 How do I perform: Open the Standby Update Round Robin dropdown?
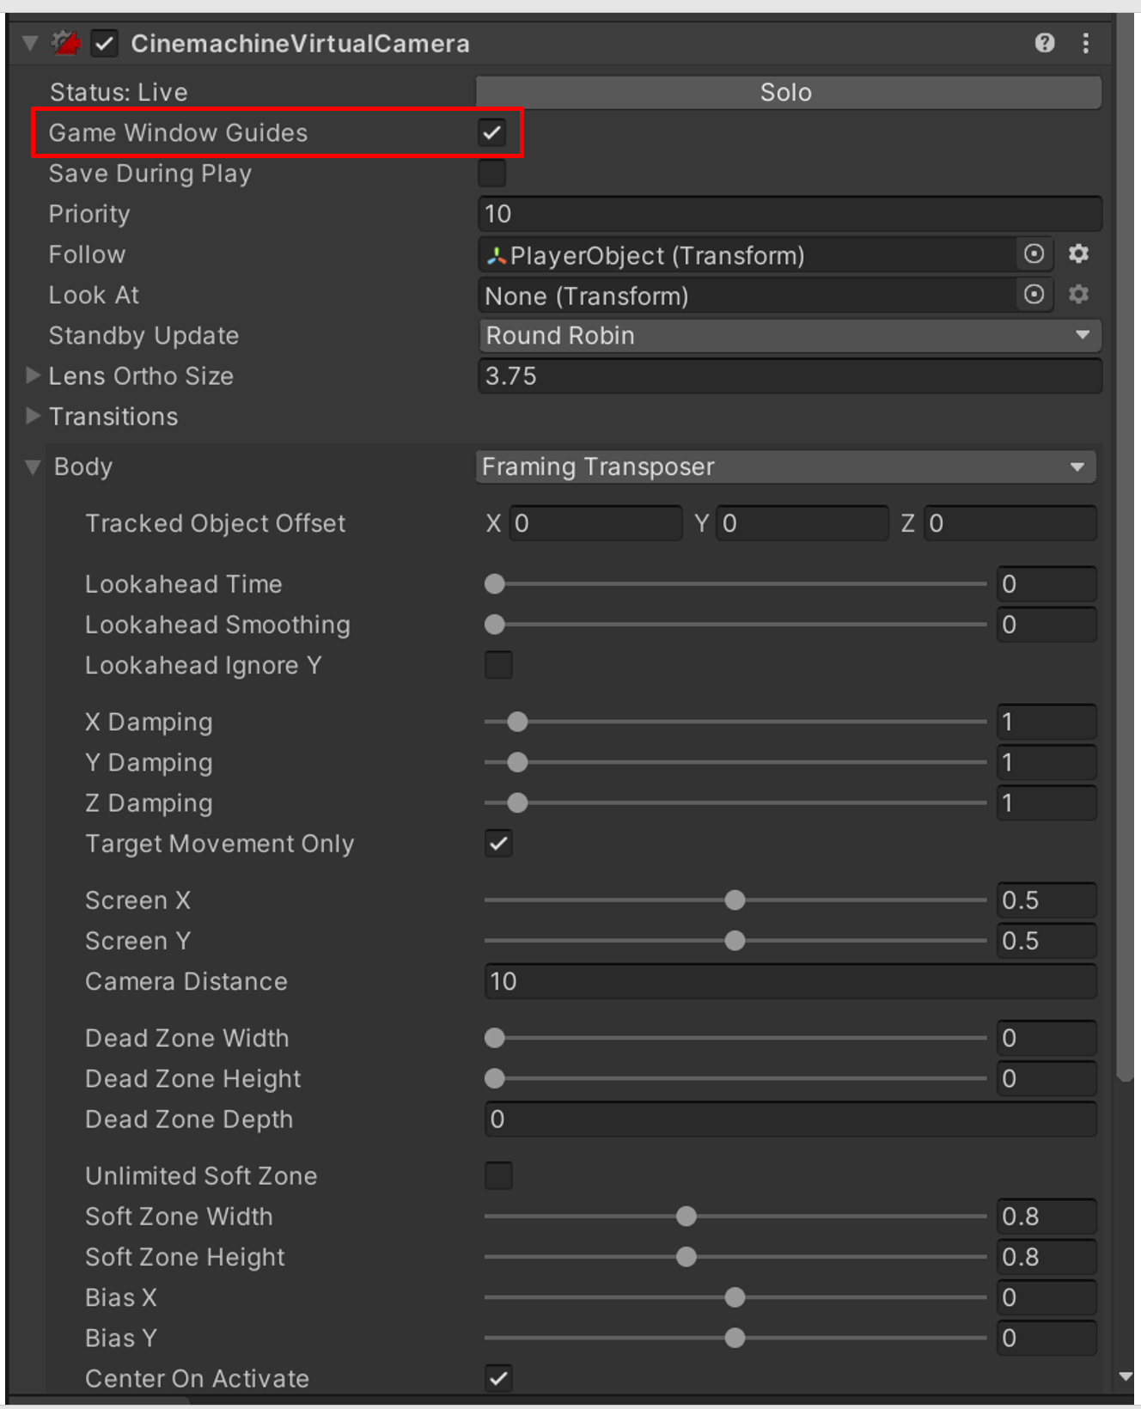pos(790,335)
